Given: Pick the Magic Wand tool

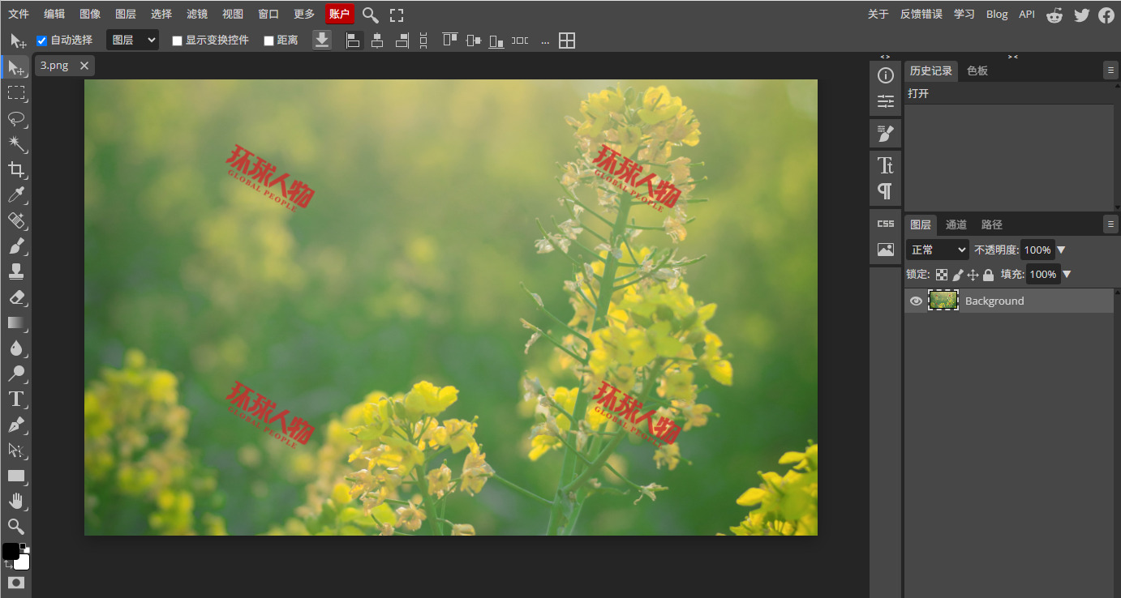Looking at the screenshot, I should [x=16, y=144].
